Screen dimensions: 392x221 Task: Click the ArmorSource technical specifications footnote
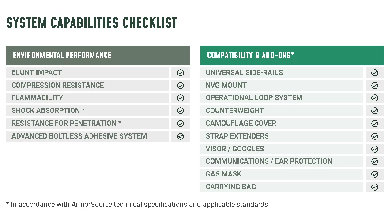[x=137, y=205]
